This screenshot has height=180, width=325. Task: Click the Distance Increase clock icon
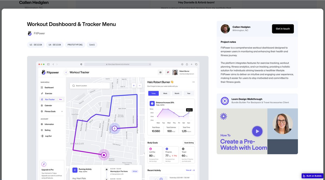(152, 103)
